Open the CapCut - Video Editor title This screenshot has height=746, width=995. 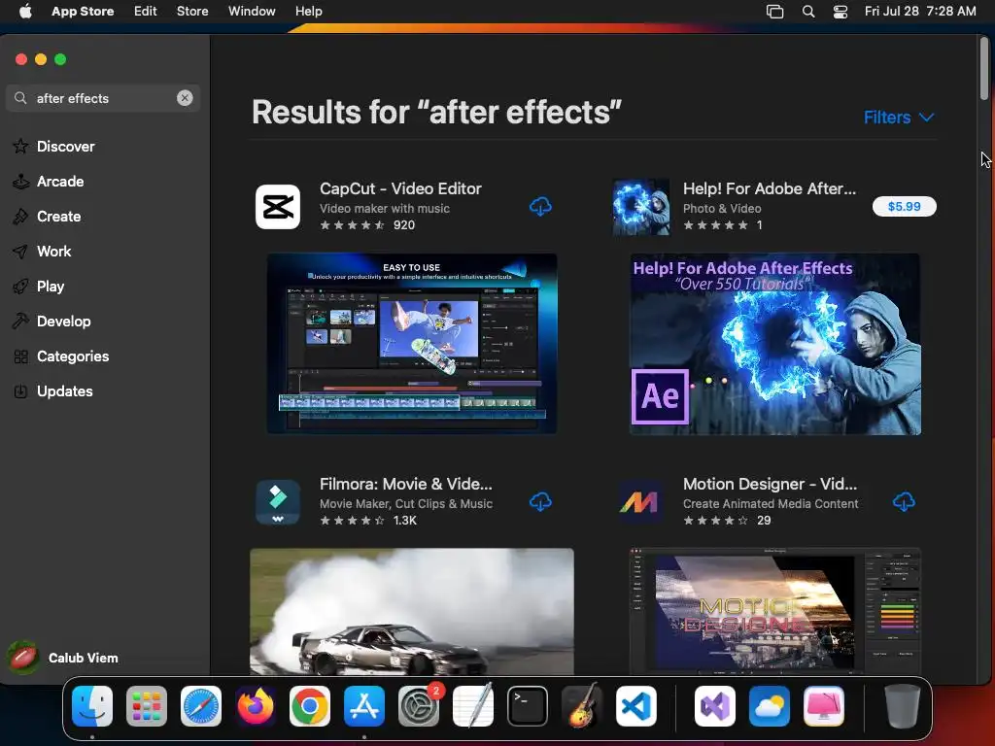[400, 189]
